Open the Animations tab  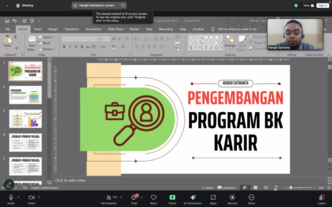click(93, 29)
